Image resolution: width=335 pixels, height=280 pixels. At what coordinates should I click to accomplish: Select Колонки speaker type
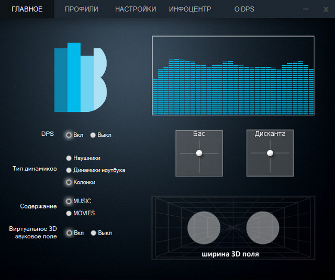[69, 182]
